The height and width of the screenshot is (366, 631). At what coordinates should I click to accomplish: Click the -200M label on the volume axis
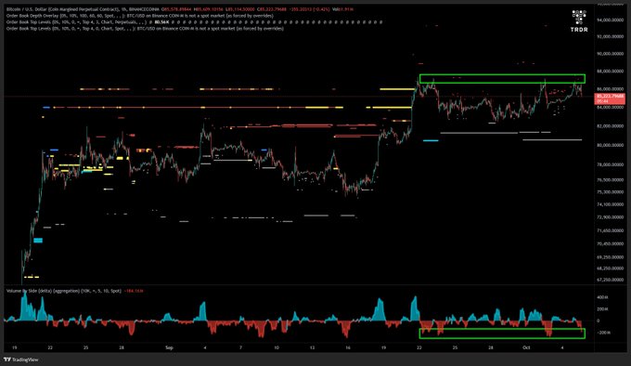coord(603,333)
